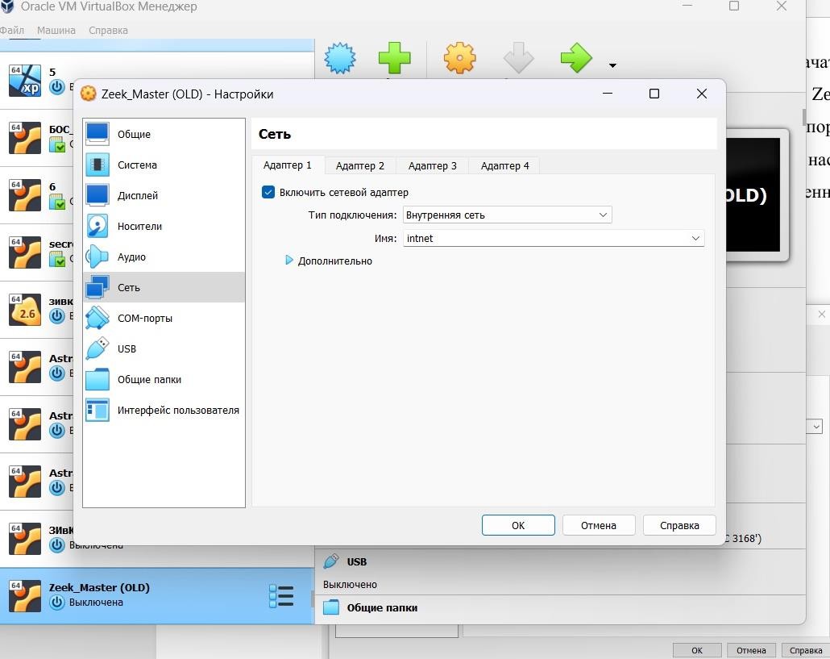Open the Система settings category
Viewport: 830px width, 659px height.
(x=164, y=165)
